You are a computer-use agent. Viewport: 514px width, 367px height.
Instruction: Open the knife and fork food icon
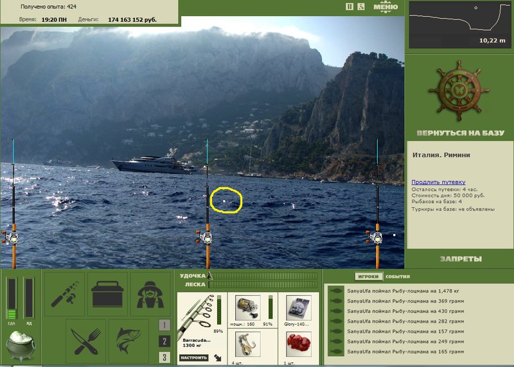(86, 341)
